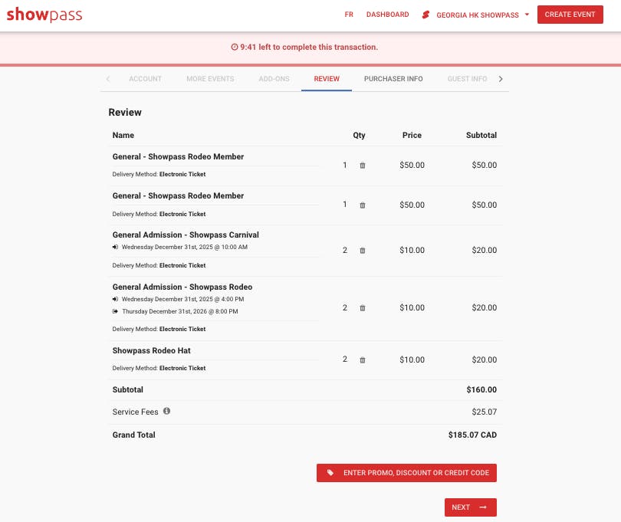Screen dimensions: 621x522
Task: Remove Showpass Rodeo Hat using trash icon
Action: click(363, 360)
